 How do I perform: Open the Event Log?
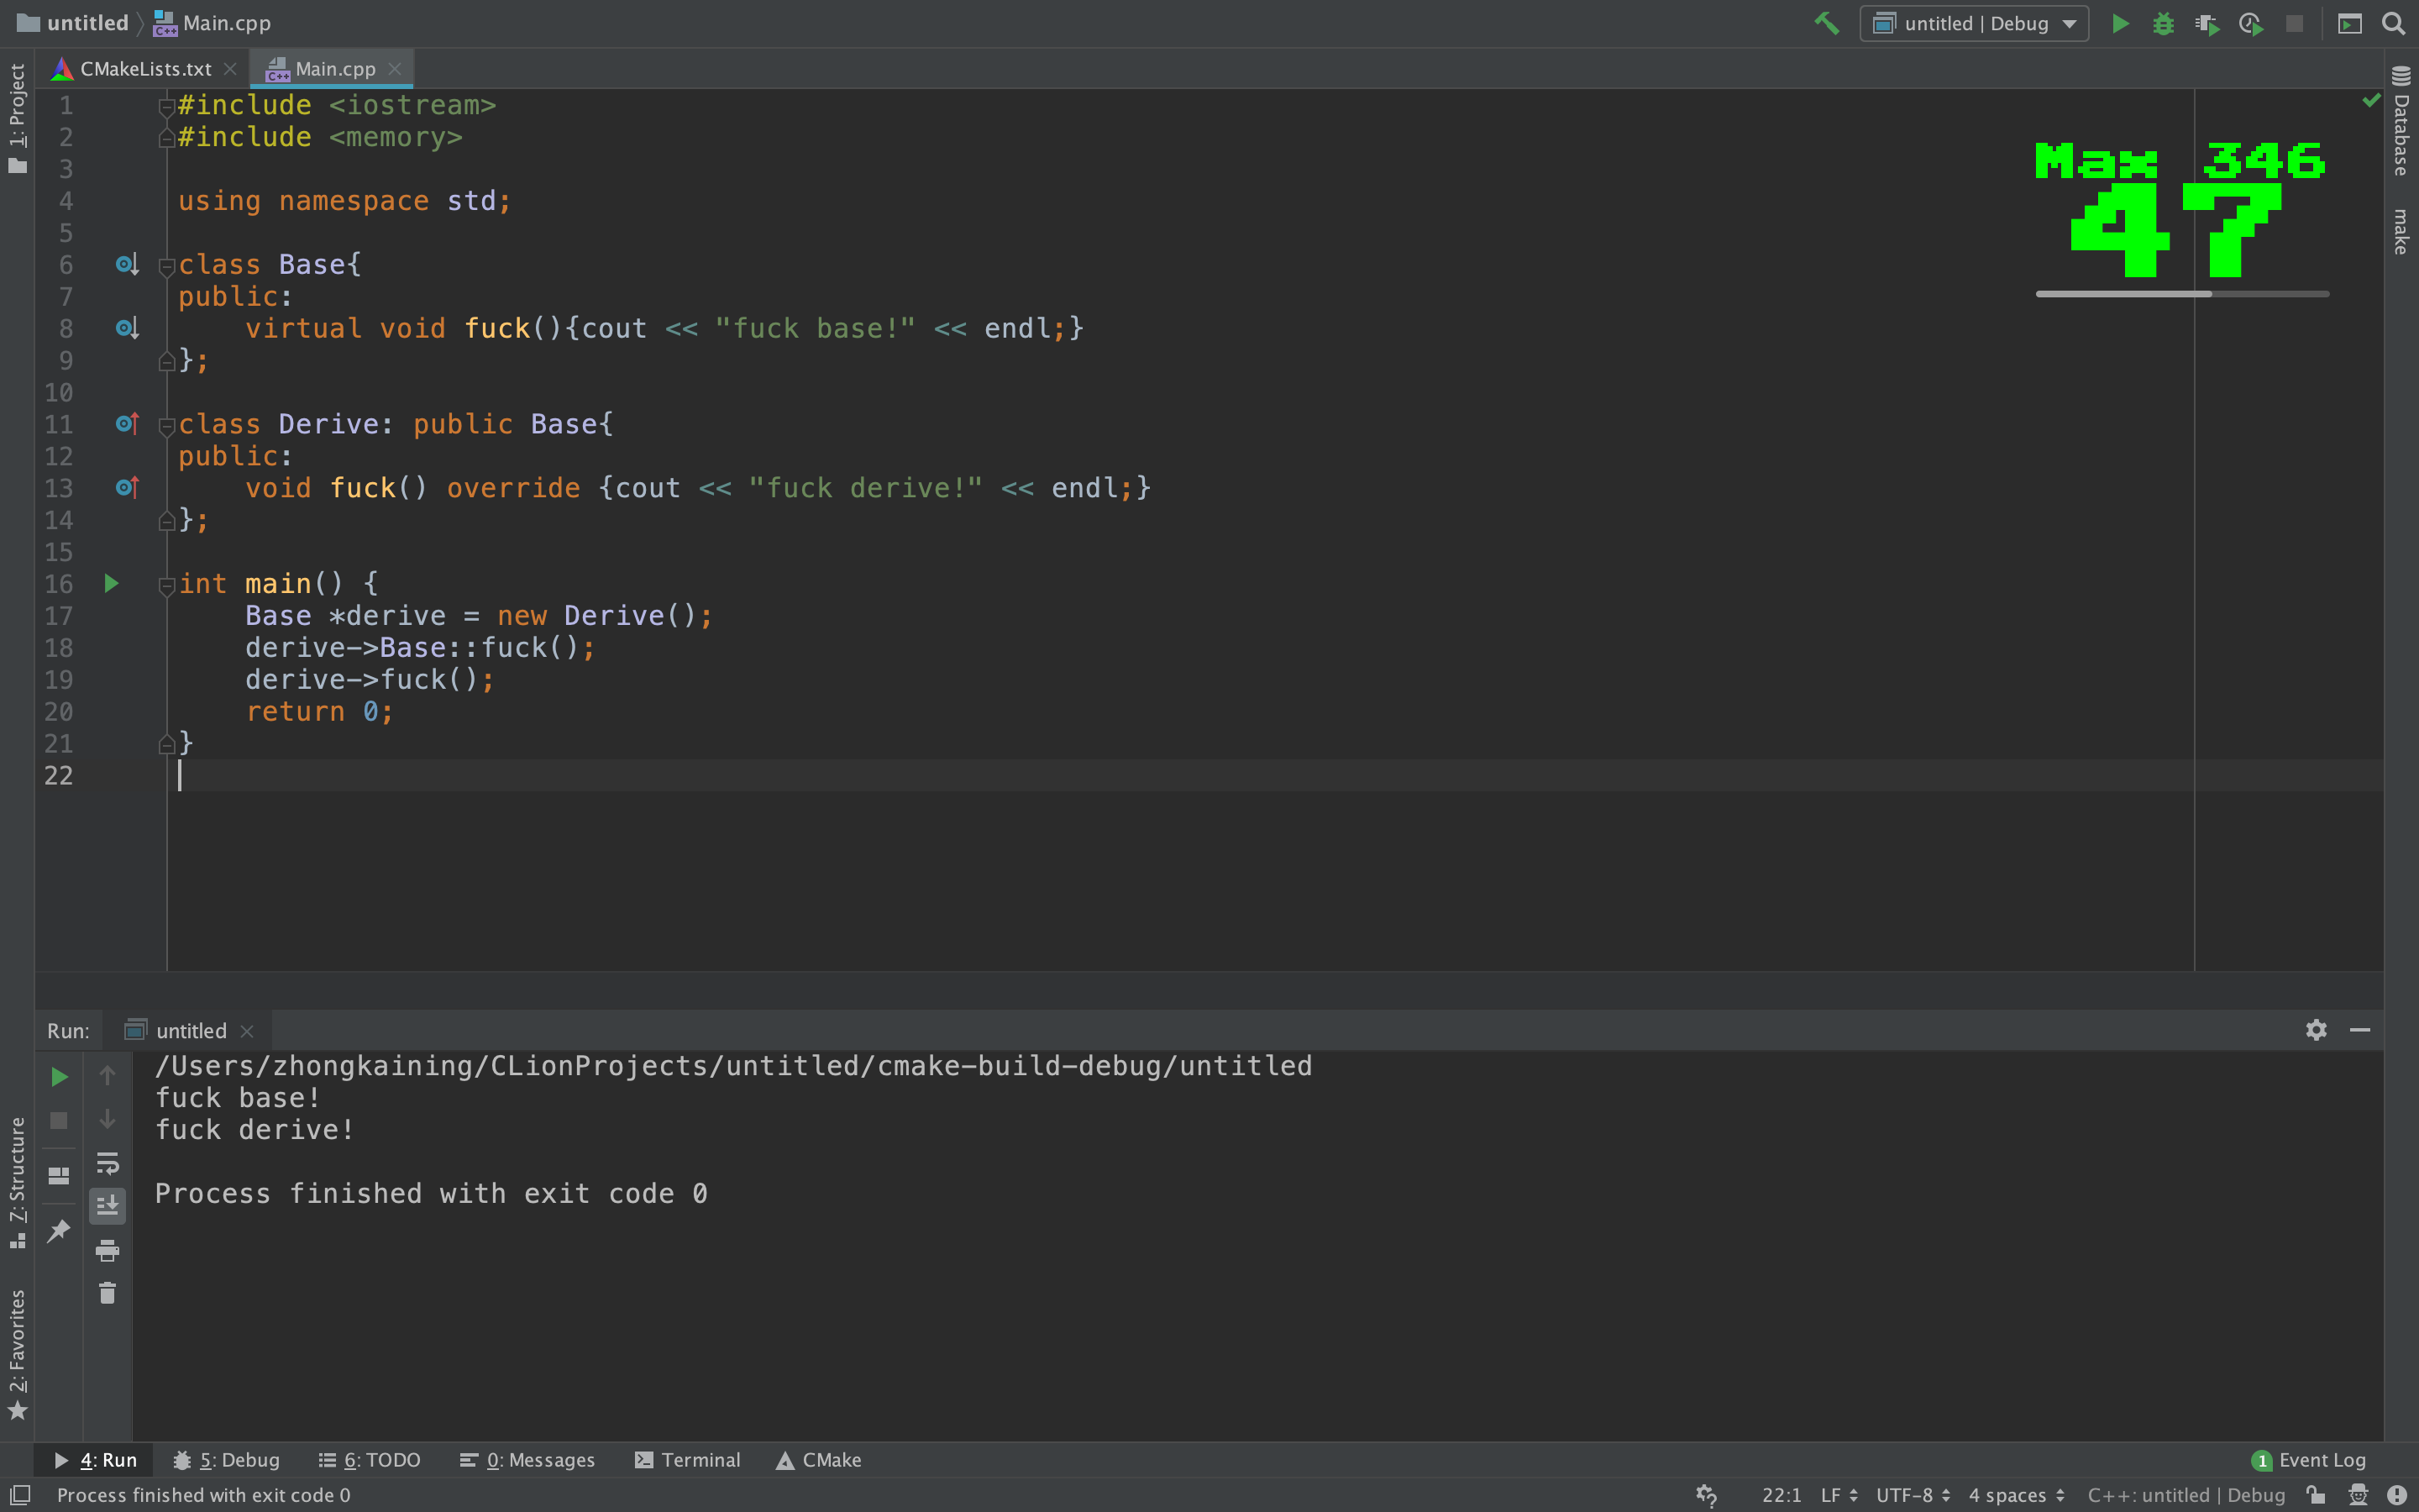[2309, 1460]
